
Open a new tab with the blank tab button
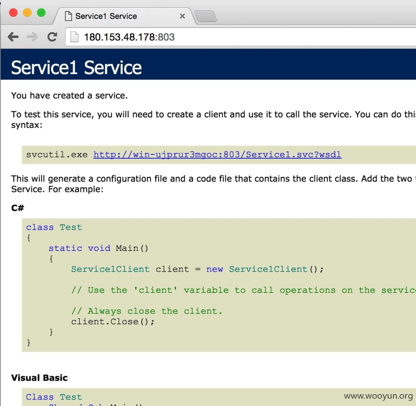(x=206, y=16)
